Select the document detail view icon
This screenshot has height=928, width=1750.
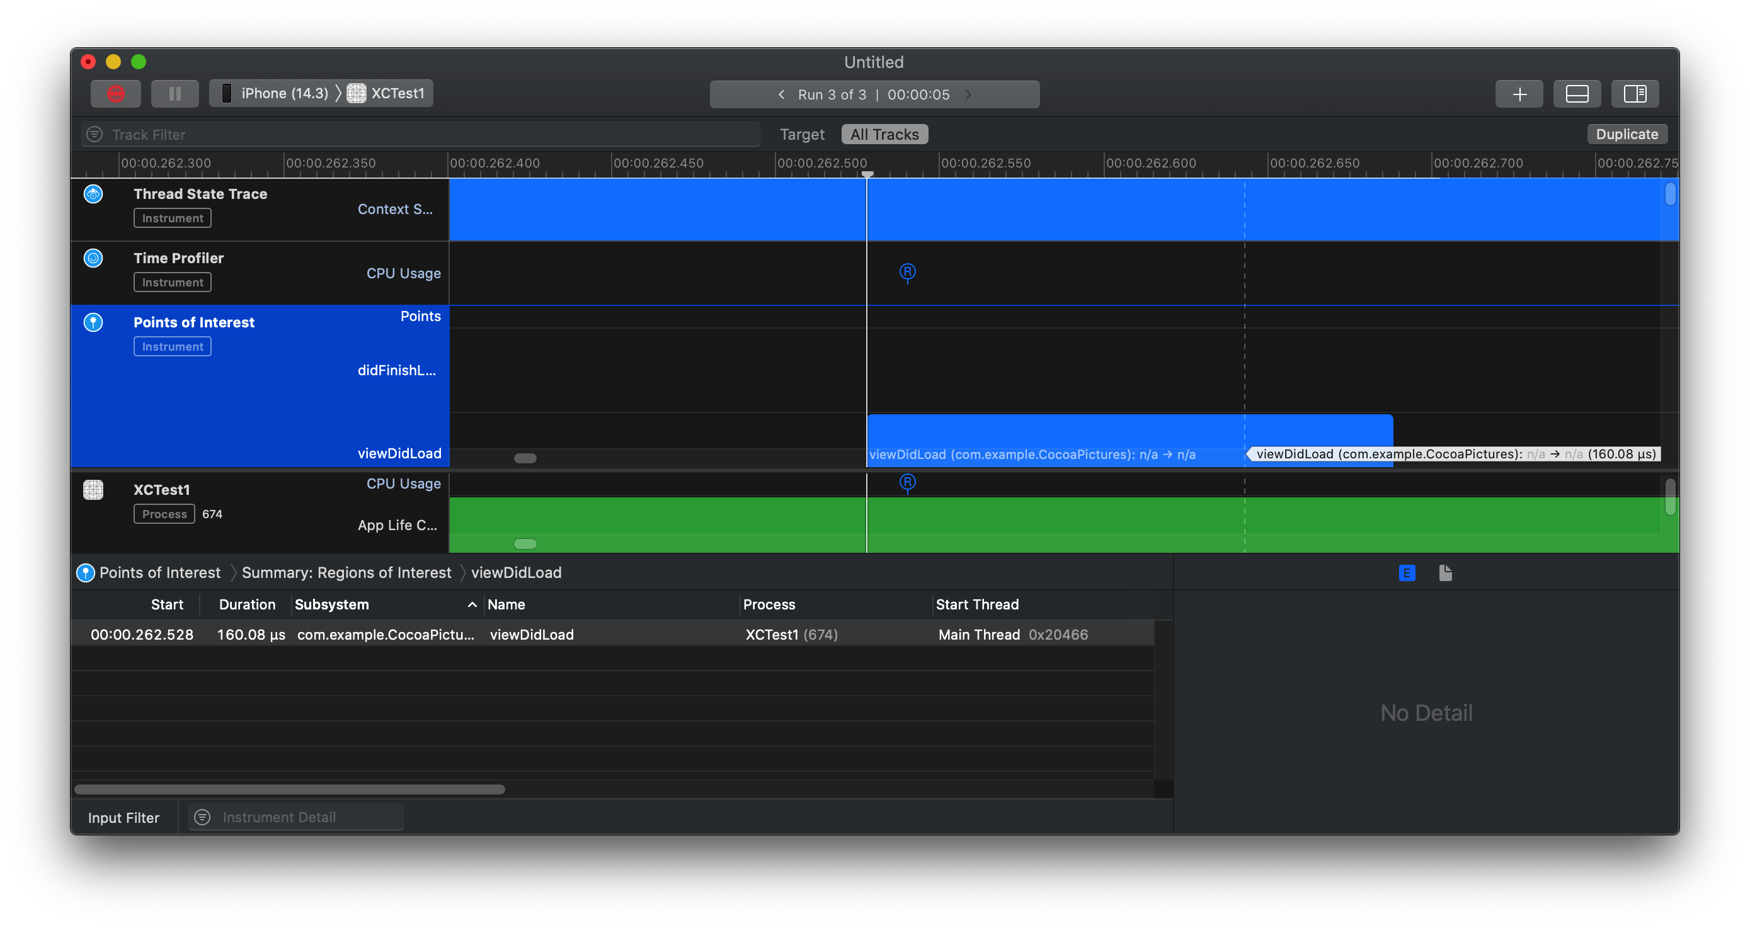(x=1445, y=572)
